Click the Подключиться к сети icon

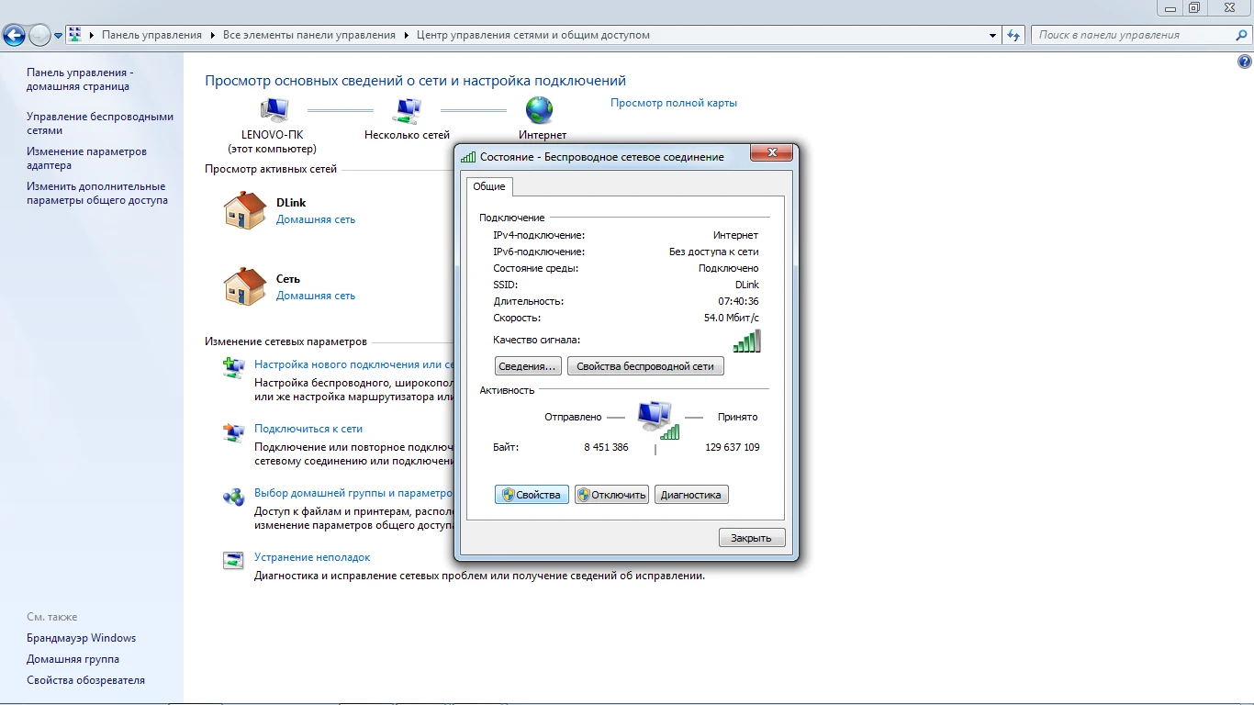point(232,432)
